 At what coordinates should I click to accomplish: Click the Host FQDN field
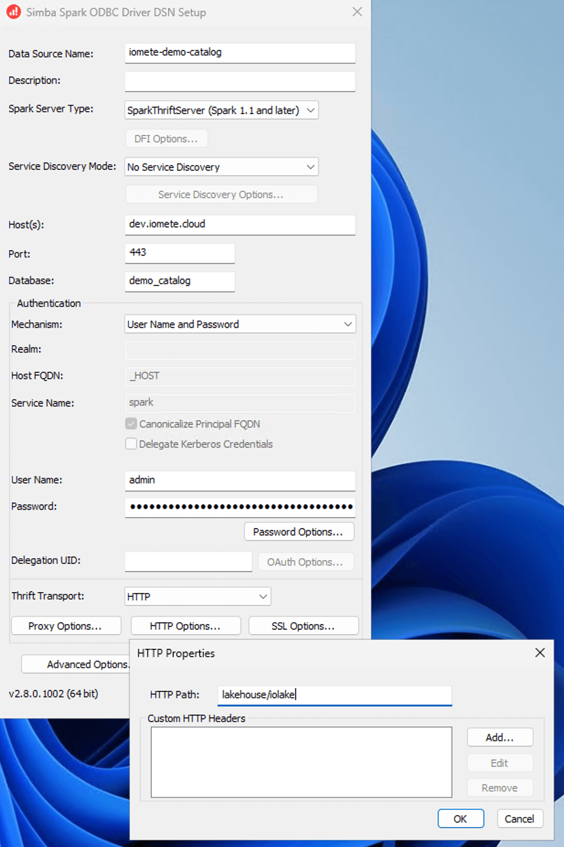(x=240, y=376)
